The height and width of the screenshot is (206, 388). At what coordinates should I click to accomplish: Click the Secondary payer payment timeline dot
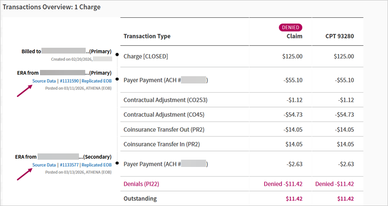pyautogui.click(x=117, y=163)
